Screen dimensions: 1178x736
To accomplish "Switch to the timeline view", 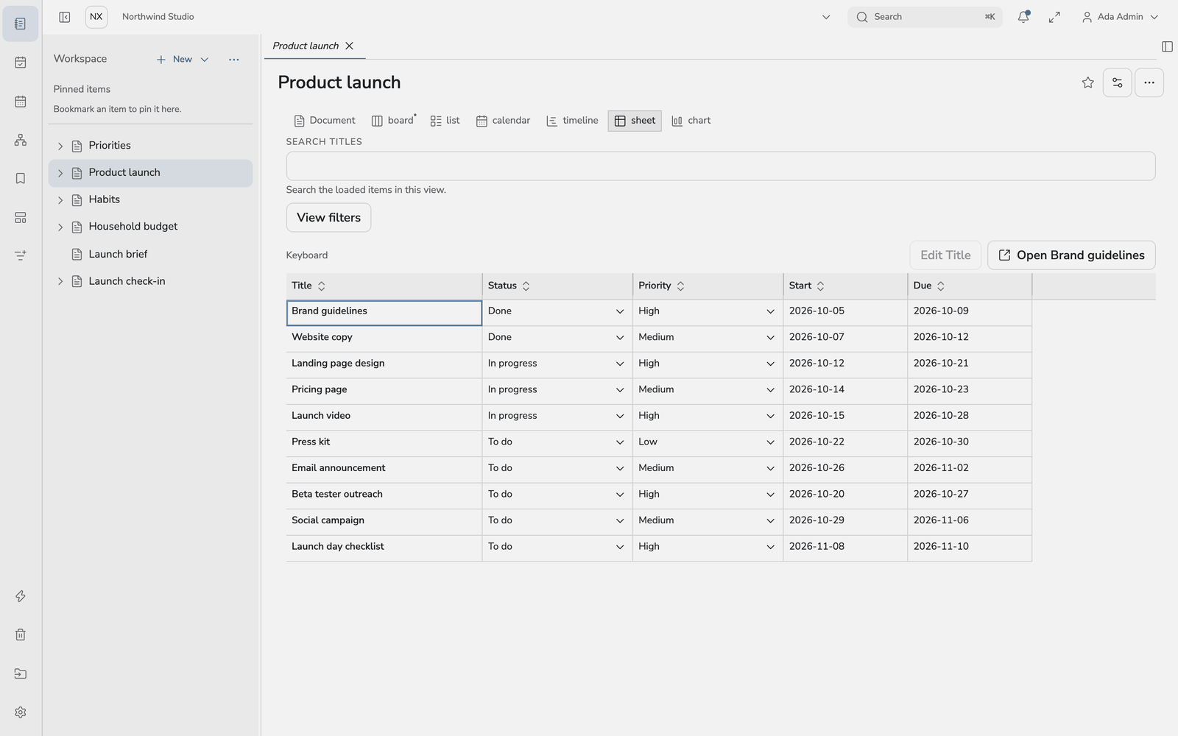I will [x=572, y=121].
